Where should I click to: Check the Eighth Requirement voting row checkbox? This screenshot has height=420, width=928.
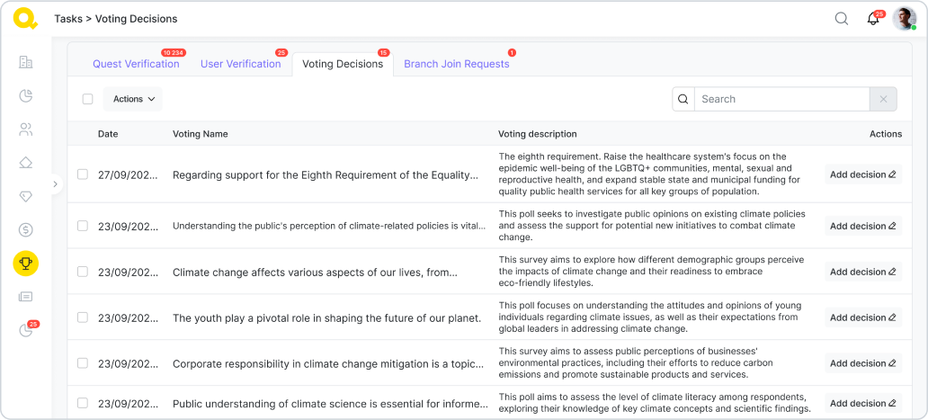(x=83, y=174)
